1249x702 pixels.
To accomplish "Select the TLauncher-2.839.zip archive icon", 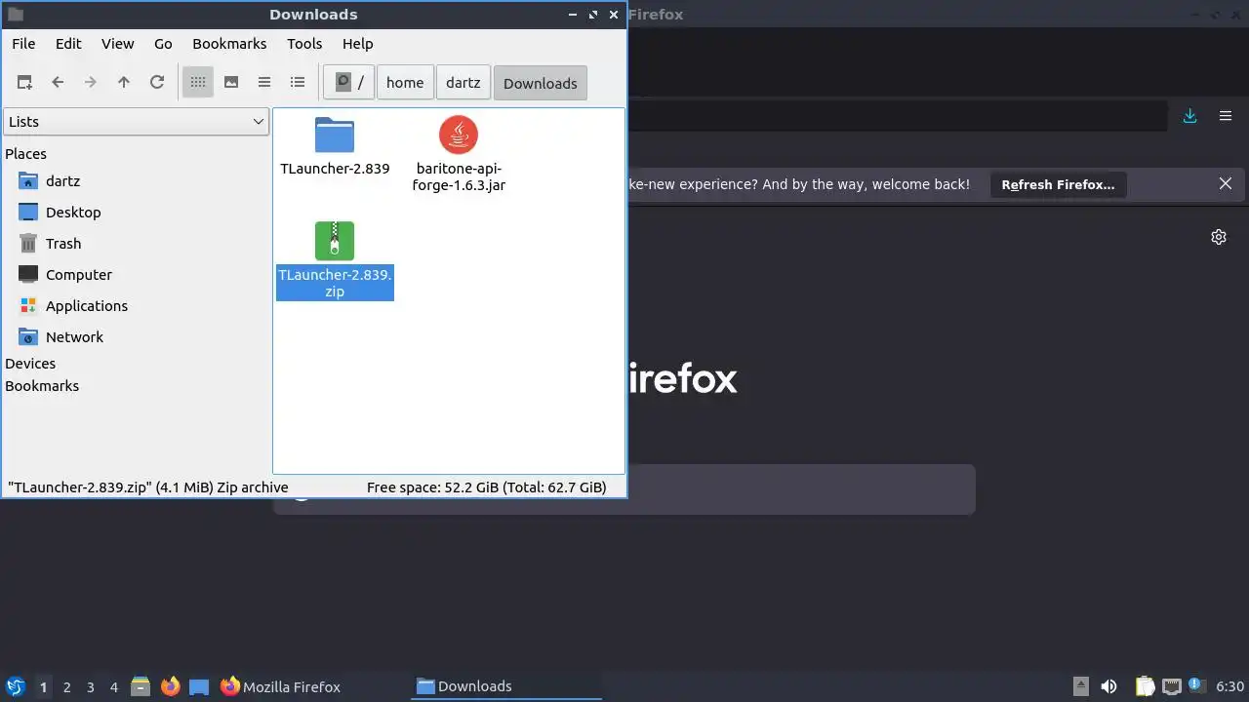I will click(335, 241).
